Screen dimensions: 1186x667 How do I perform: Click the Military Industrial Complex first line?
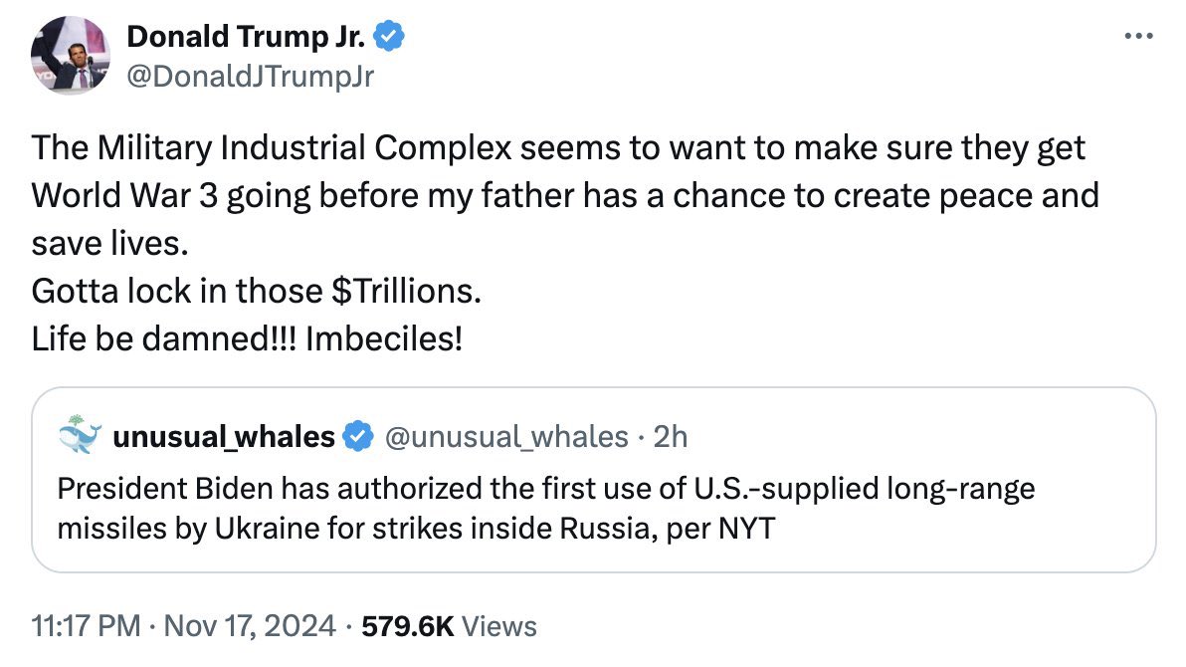click(x=558, y=148)
